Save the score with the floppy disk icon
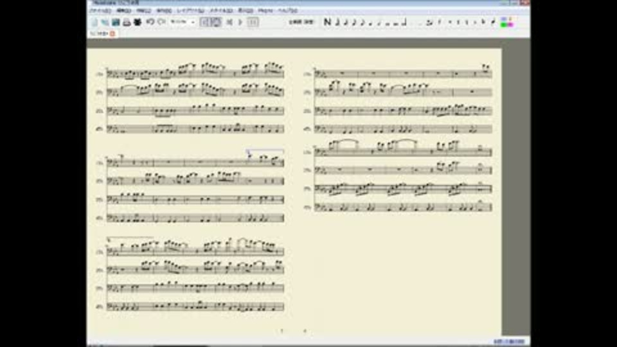617x347 pixels. point(116,22)
